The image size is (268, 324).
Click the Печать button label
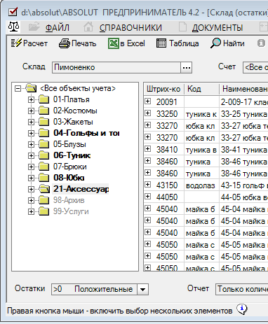[x=83, y=43]
